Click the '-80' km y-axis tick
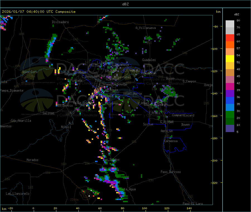The width and height of the screenshot is (251, 212). pyautogui.click(x=215, y=26)
